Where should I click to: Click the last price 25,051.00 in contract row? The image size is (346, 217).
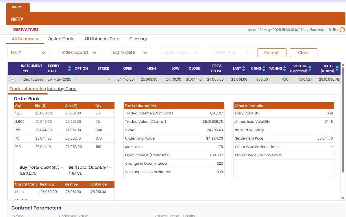tap(239, 79)
